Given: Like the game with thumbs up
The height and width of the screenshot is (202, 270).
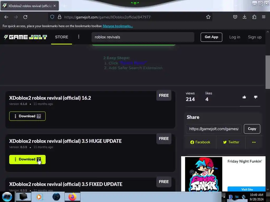Looking at the screenshot, I should [244, 97].
